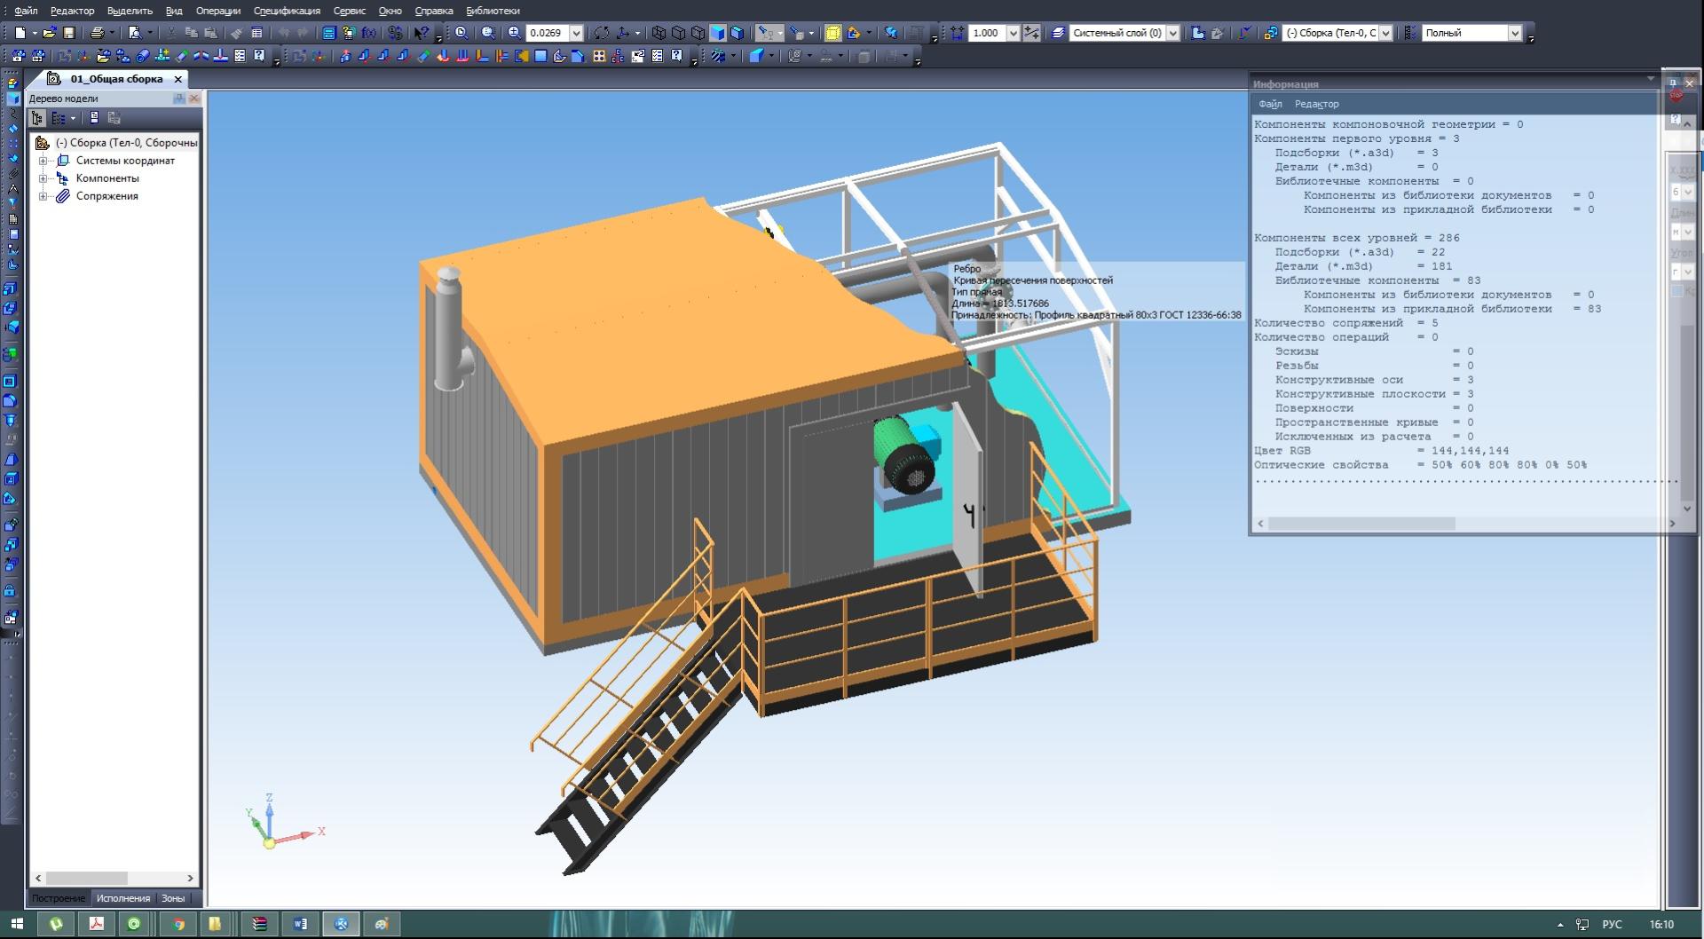Open the Файл menu in the Информация window

[x=1270, y=104]
